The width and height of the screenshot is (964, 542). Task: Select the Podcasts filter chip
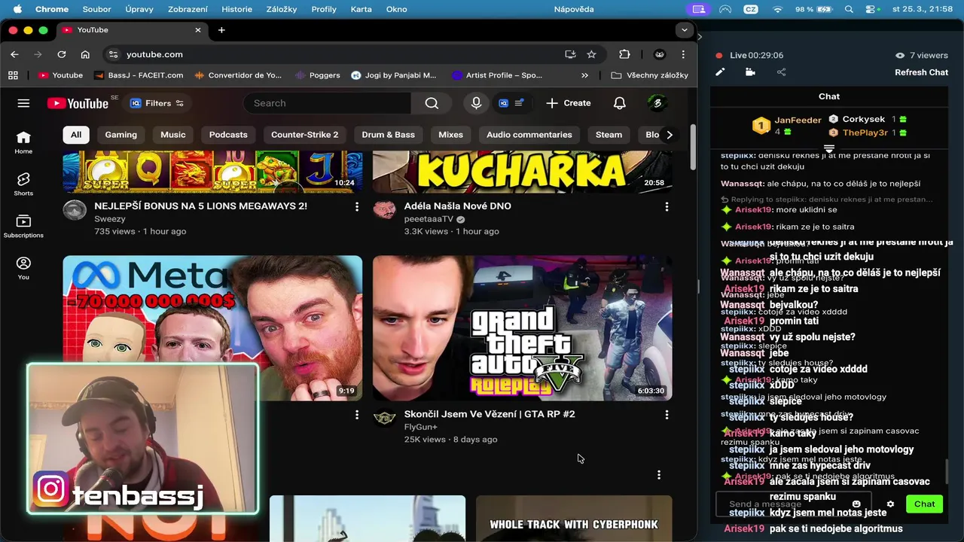tap(228, 135)
